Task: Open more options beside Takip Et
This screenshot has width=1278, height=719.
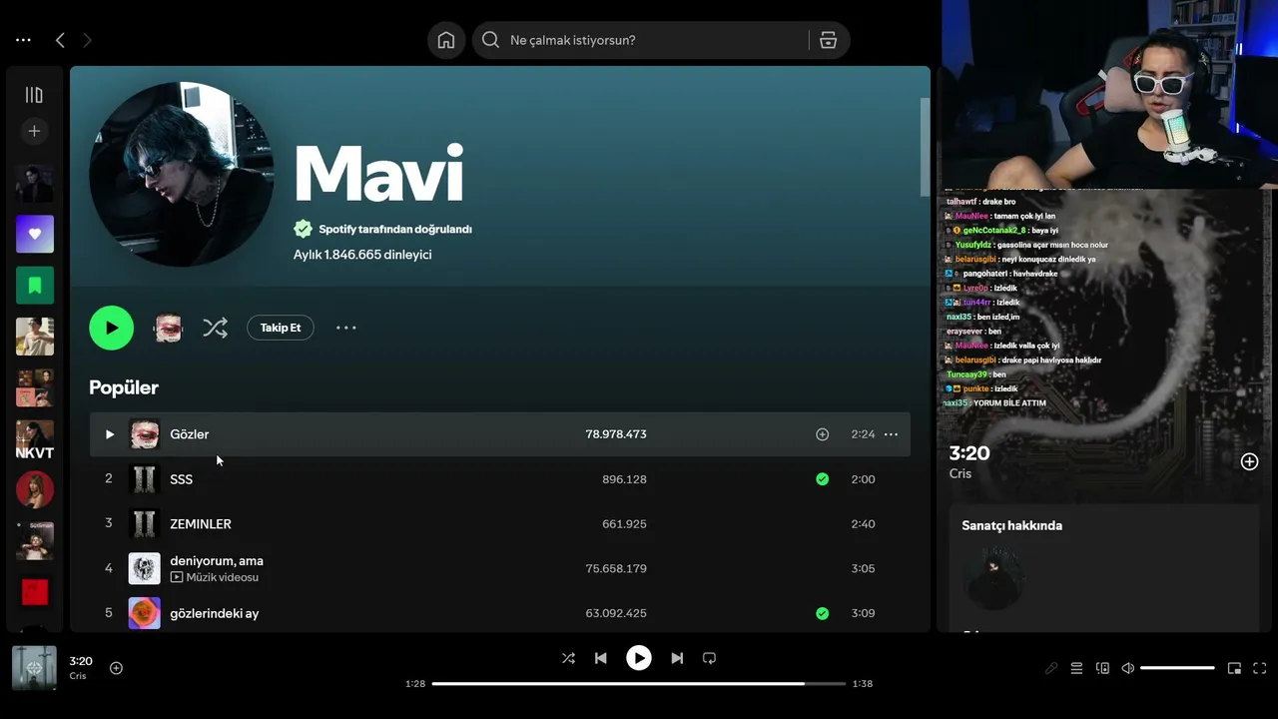Action: 345,328
